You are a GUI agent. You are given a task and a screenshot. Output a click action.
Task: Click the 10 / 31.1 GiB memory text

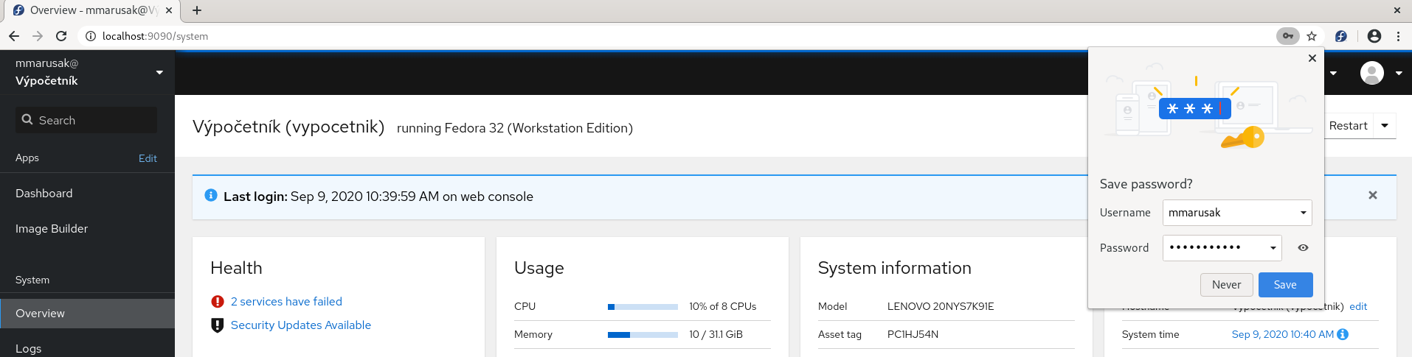pos(716,334)
